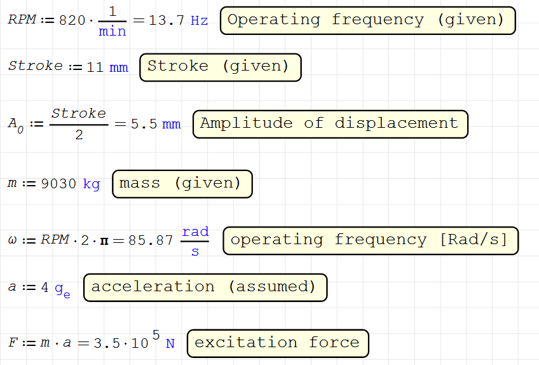The width and height of the screenshot is (539, 365).
Task: Select the 'excitation force' text box
Action: tap(277, 343)
